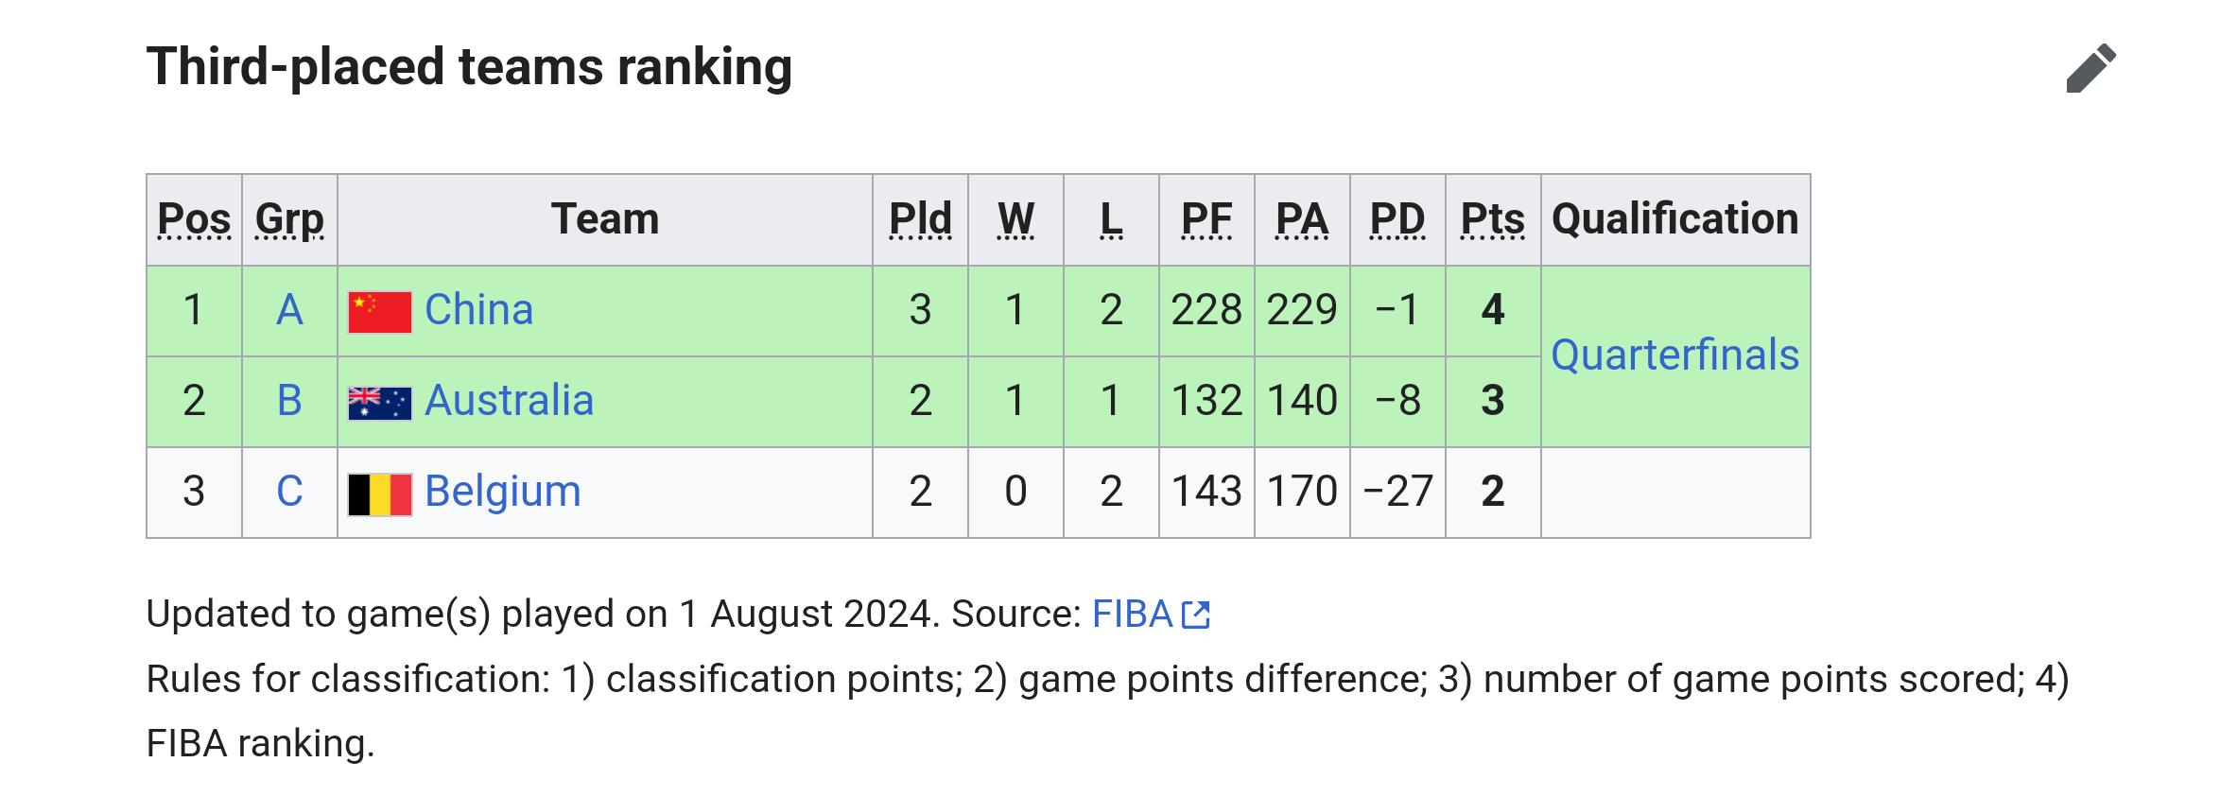The image size is (2238, 797).
Task: Click the Third-placed teams ranking heading
Action: pyautogui.click(x=469, y=67)
